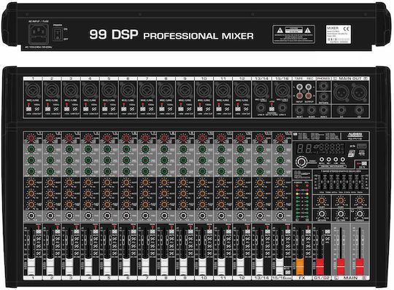Click the red left Main fader
The width and height of the screenshot is (394, 290).
(x=341, y=267)
